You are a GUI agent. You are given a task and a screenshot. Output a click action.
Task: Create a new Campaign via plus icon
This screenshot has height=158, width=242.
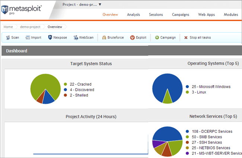pyautogui.click(x=157, y=37)
